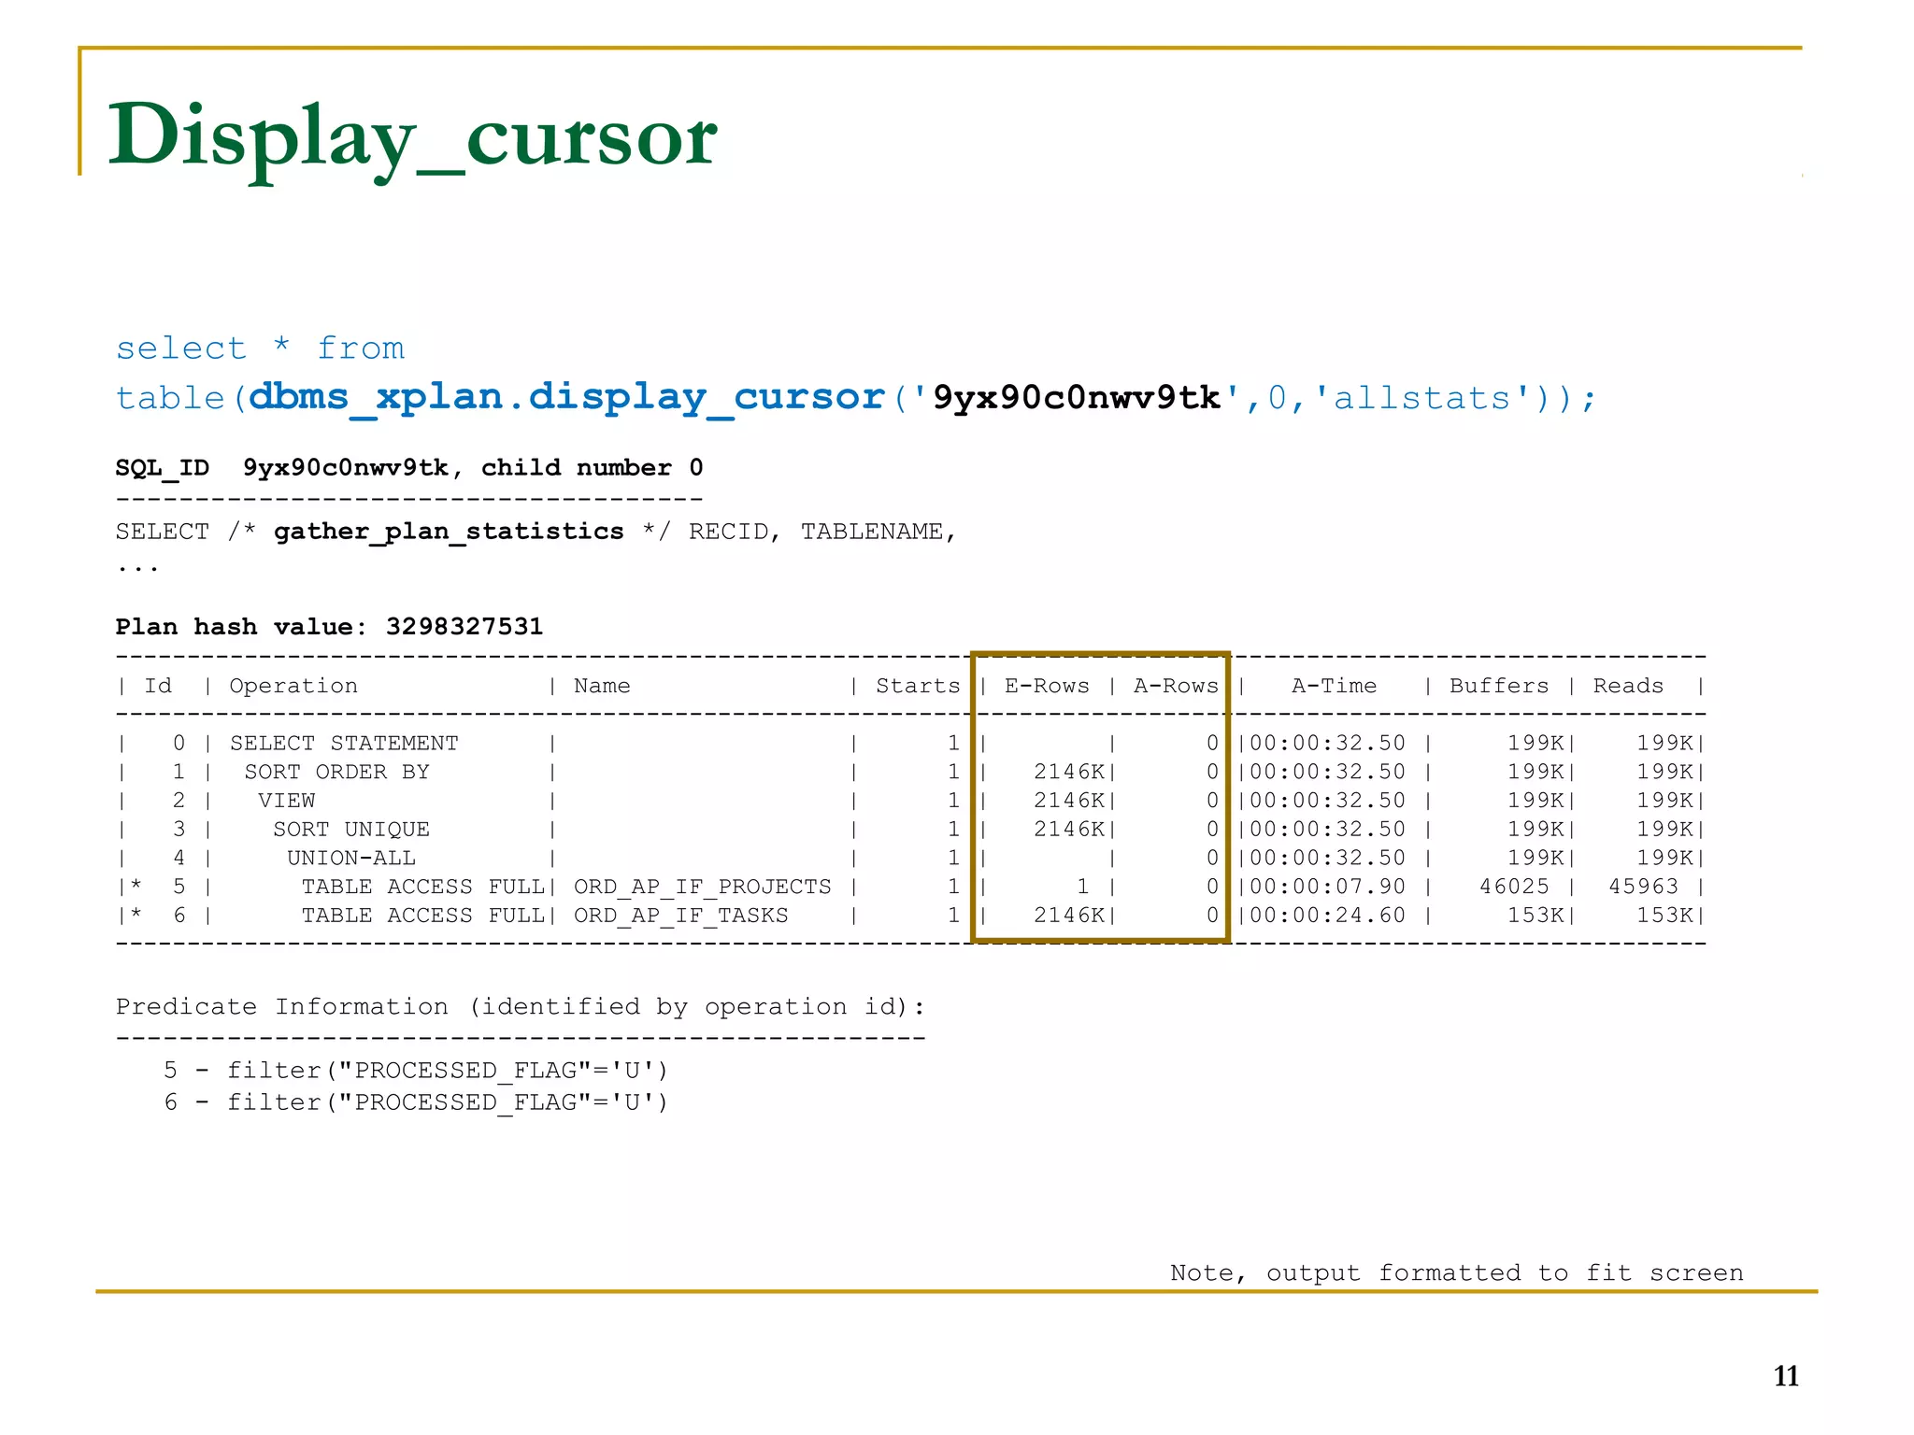Screen dimensions: 1914x1435
Task: Click the 'SELECT STATEMENT' operation row
Action: pos(344,744)
